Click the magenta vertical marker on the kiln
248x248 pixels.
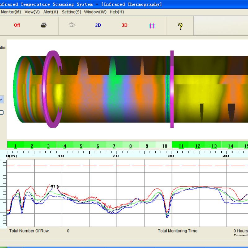pyautogui.click(x=172, y=89)
